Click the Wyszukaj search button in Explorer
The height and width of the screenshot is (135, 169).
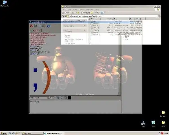85,13
